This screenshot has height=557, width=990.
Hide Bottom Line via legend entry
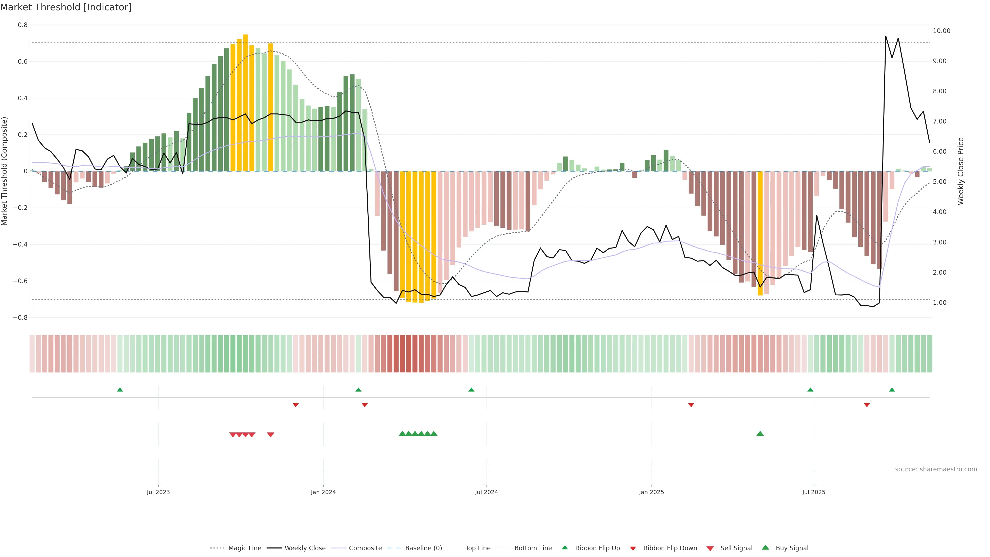pos(533,548)
